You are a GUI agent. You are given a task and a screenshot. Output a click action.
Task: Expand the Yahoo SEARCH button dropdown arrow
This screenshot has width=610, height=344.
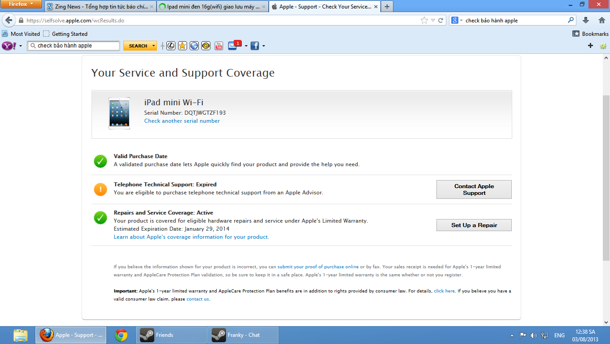coord(154,46)
